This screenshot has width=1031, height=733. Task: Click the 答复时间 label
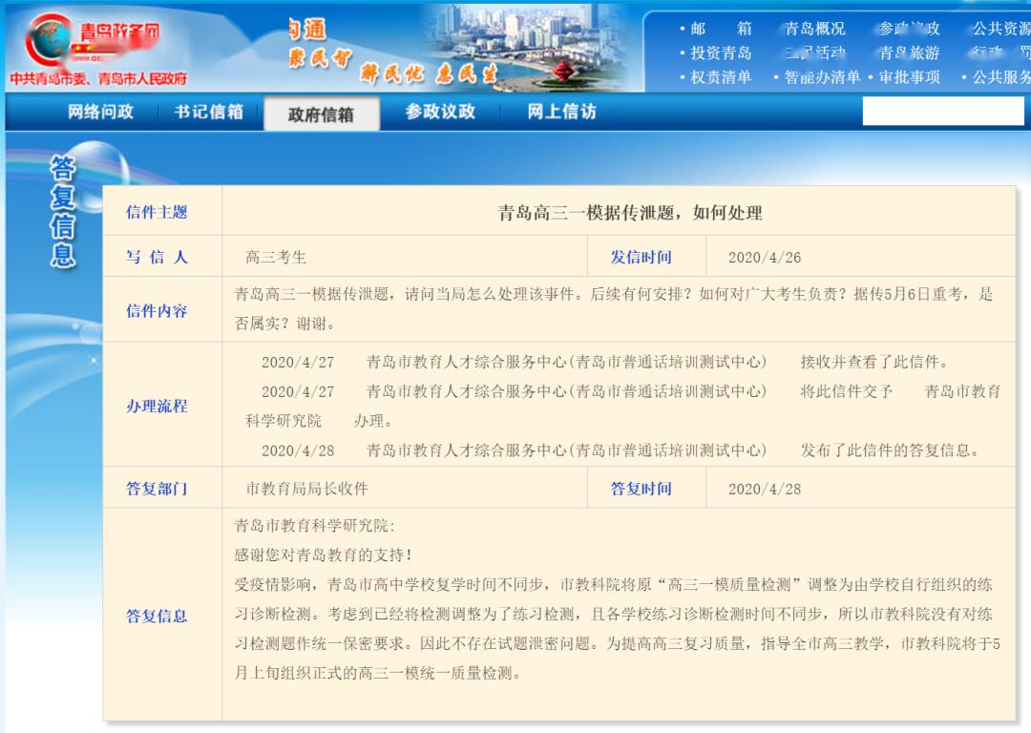(642, 489)
